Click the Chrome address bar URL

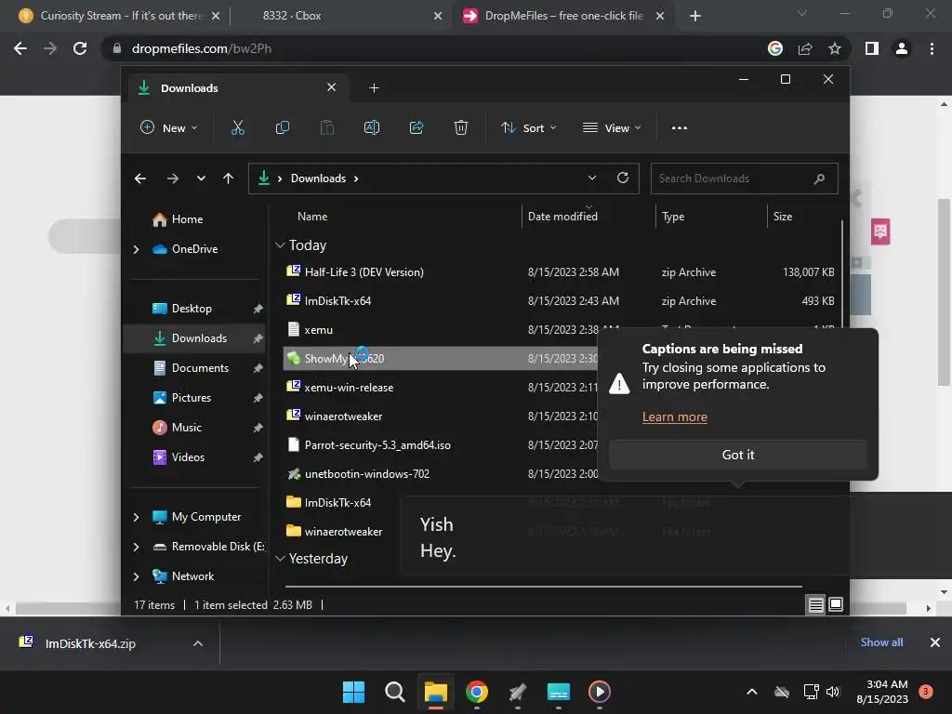tap(201, 48)
